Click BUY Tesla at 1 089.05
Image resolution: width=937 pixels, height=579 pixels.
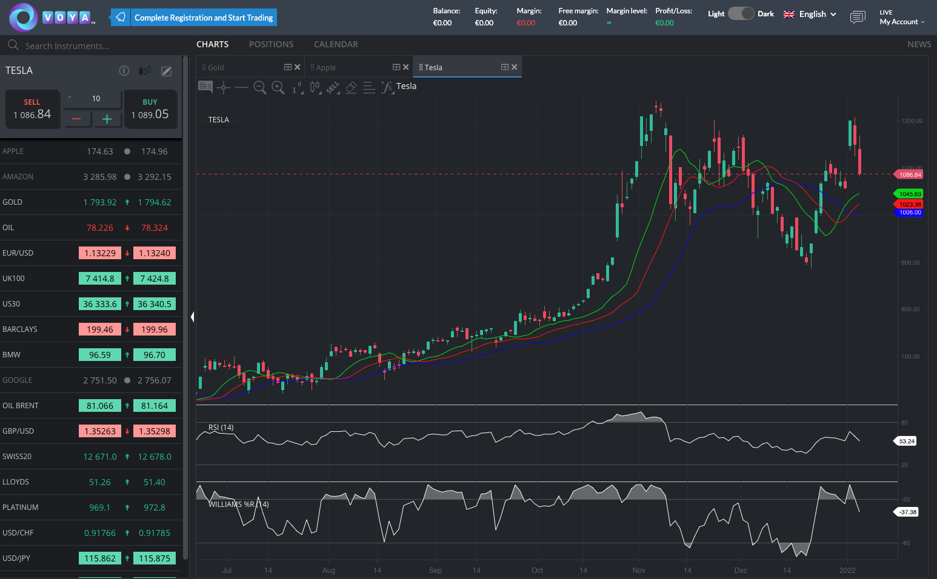pyautogui.click(x=150, y=109)
